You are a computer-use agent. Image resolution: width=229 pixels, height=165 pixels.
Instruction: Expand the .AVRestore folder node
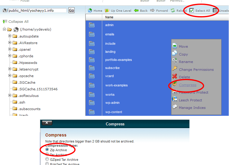pyautogui.click(x=10, y=43)
